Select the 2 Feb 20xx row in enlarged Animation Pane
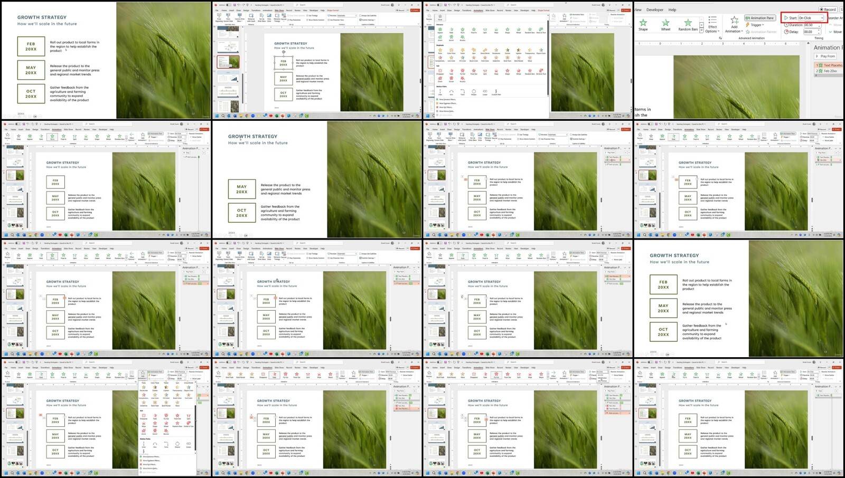This screenshot has height=478, width=845. 829,71
